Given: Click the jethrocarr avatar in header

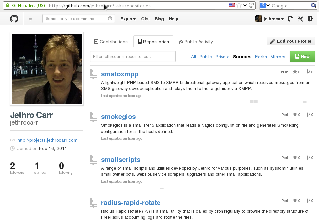Looking at the screenshot, I should coord(259,19).
